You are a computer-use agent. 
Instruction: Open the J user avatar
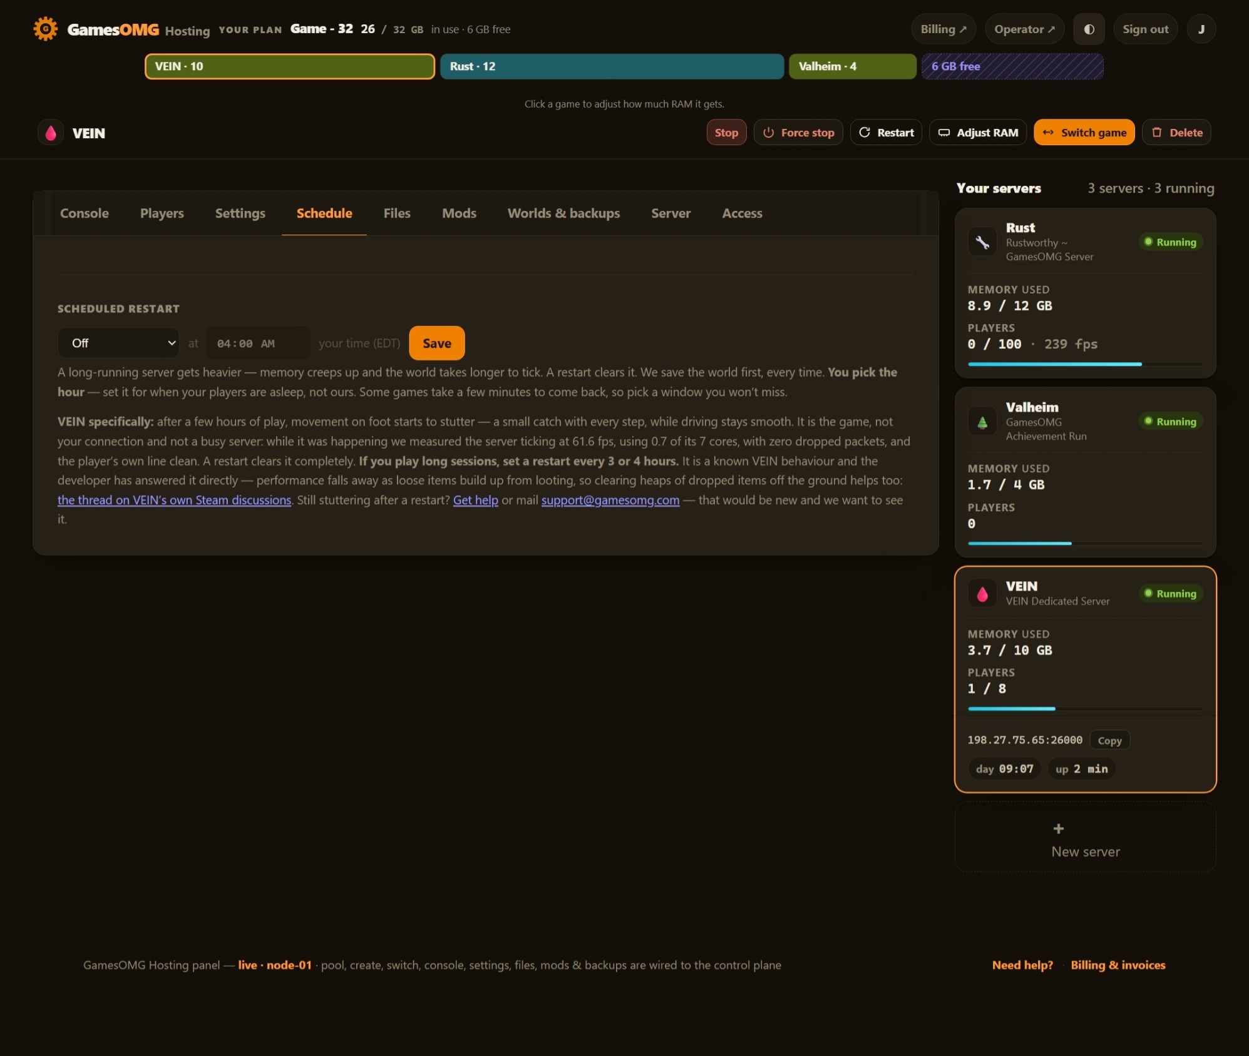click(x=1201, y=29)
